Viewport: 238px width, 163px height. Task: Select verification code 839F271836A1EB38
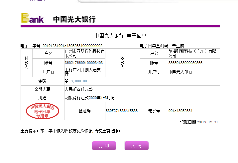pyautogui.click(x=122, y=111)
